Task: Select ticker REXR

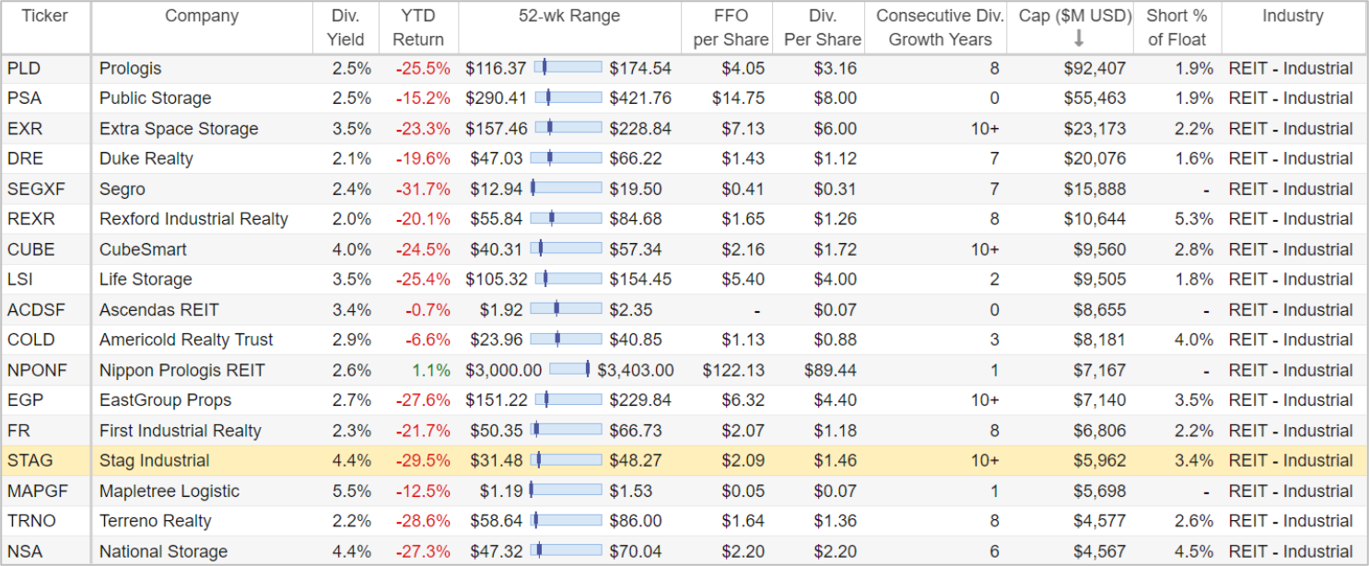Action: 30,219
